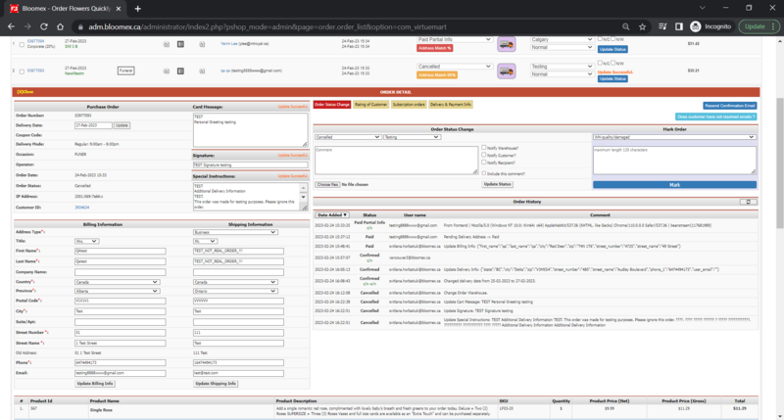Open Customer ID link in Purchase Order
Screen dimensions: 784x420
(82, 208)
